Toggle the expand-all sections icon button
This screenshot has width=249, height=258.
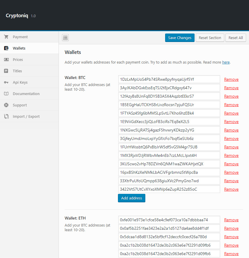click(x=65, y=38)
